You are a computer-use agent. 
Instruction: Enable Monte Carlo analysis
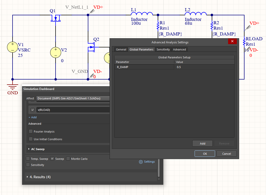(x=68, y=159)
